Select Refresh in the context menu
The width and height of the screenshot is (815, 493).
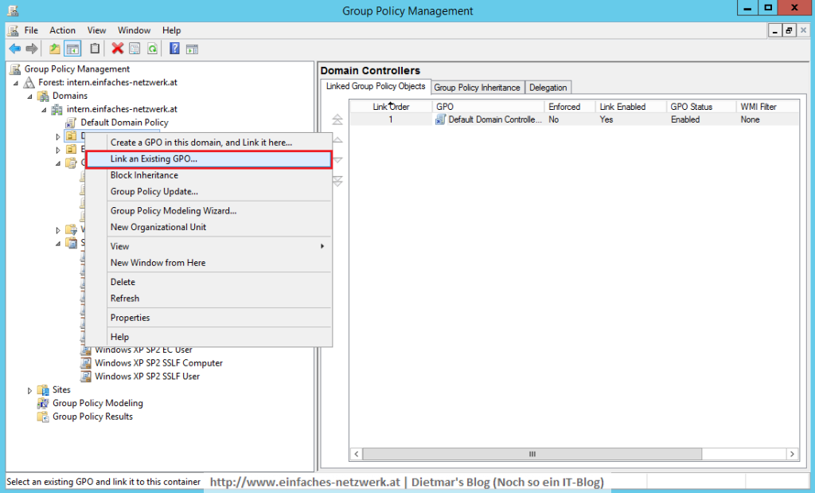[209, 299]
